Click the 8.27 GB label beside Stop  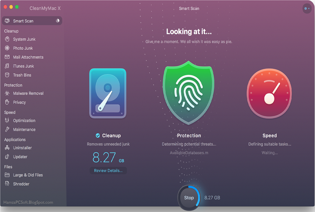pyautogui.click(x=212, y=198)
